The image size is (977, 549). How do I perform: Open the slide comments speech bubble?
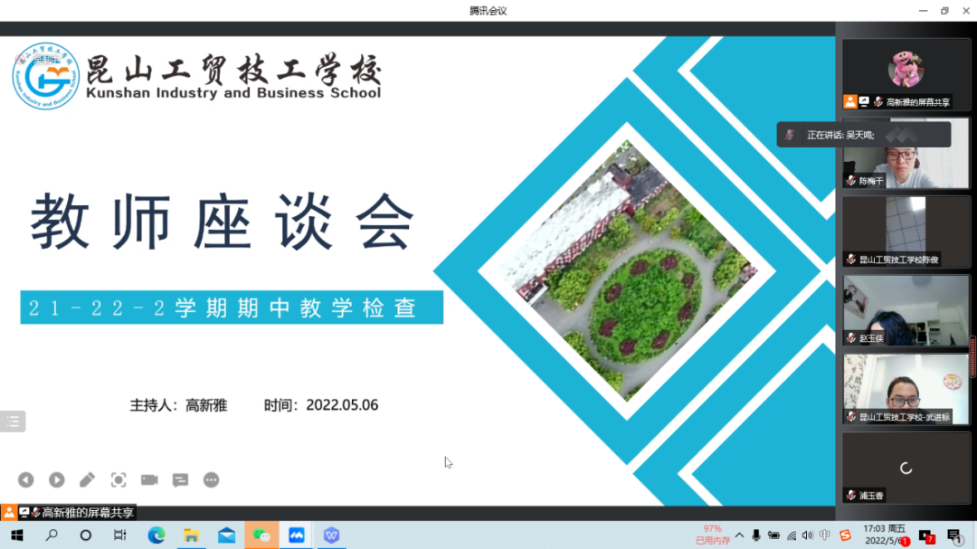pyautogui.click(x=181, y=480)
